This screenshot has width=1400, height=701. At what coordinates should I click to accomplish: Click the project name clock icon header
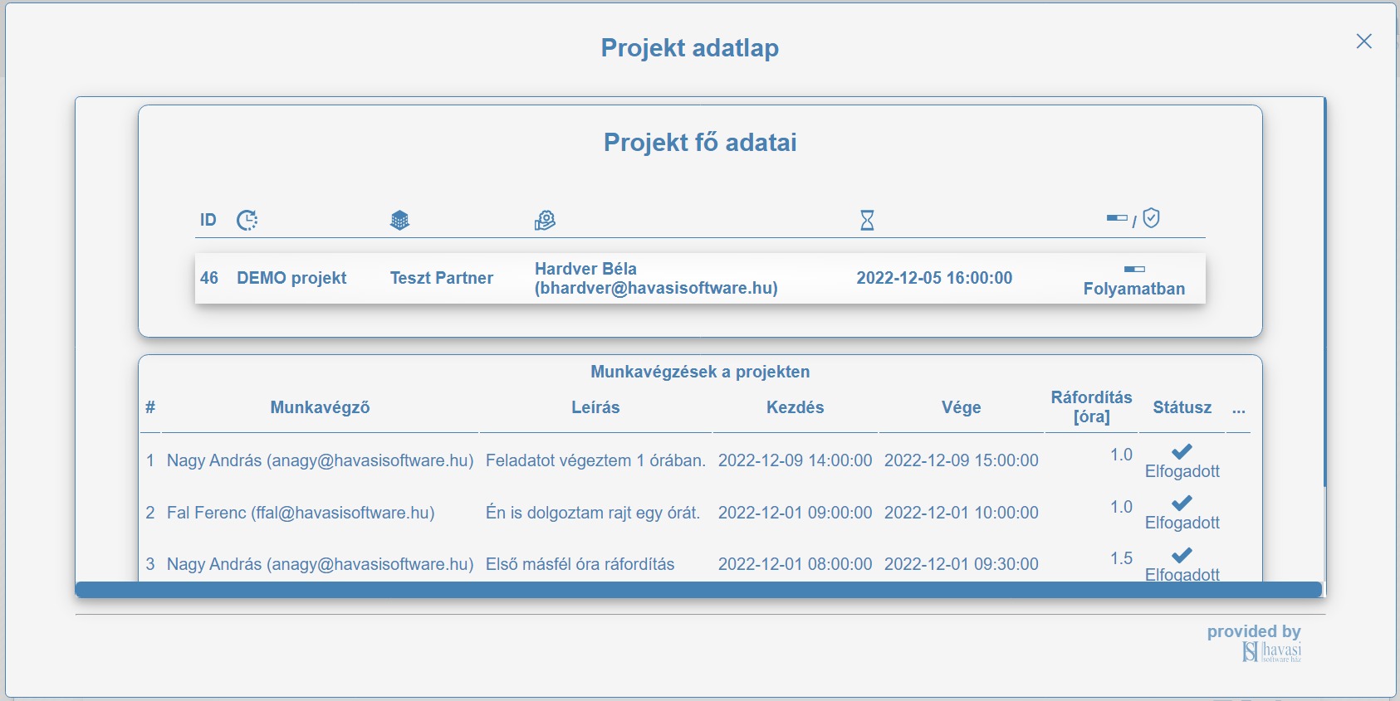point(247,220)
